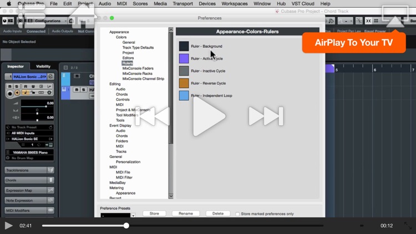The width and height of the screenshot is (416, 234).
Task: Open the All MIDI Inputs routing selector
Action: point(29,133)
